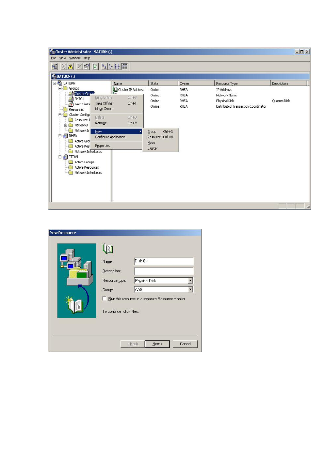Collapse the SATURN root tree node

pos(54,83)
